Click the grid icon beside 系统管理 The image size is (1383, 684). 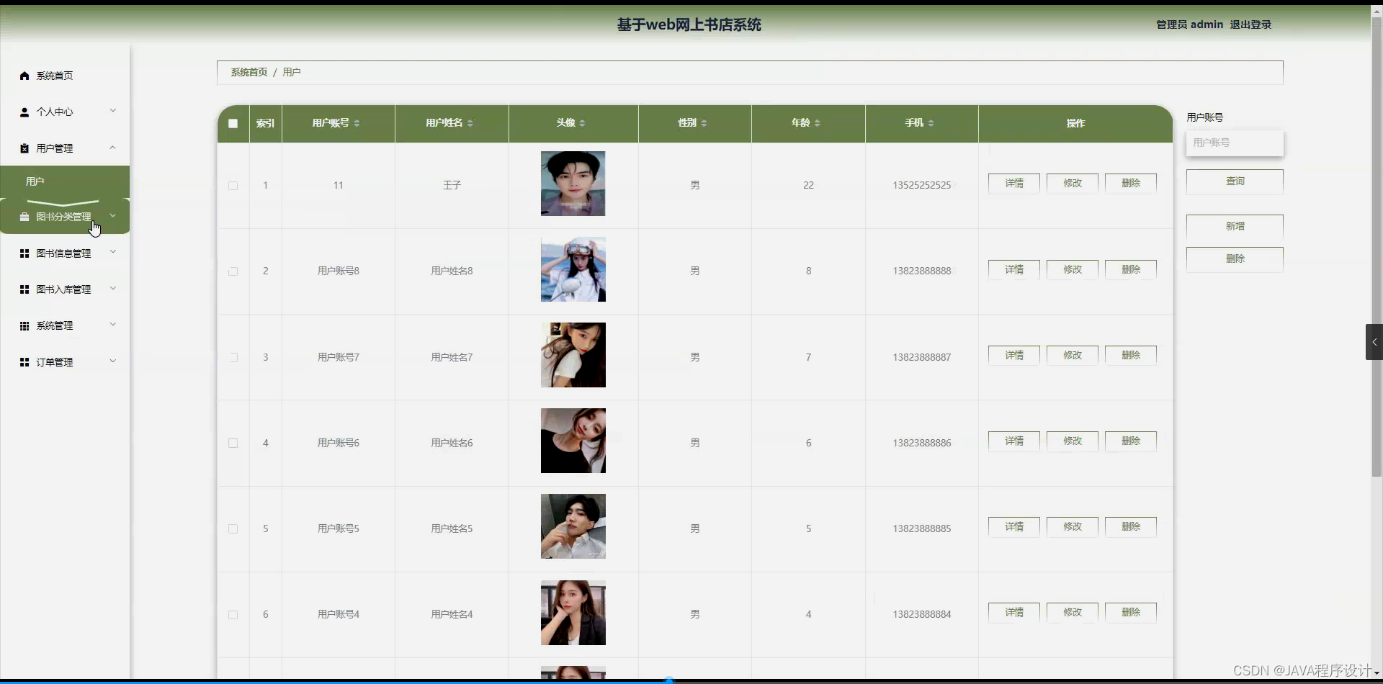coord(24,326)
